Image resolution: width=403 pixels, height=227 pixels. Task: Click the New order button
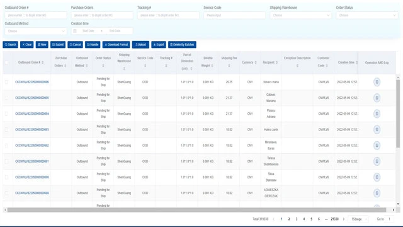click(x=42, y=45)
